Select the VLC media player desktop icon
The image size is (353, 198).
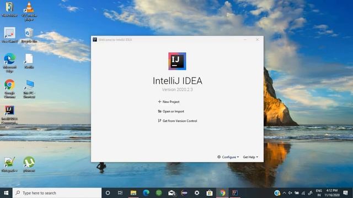click(x=29, y=11)
